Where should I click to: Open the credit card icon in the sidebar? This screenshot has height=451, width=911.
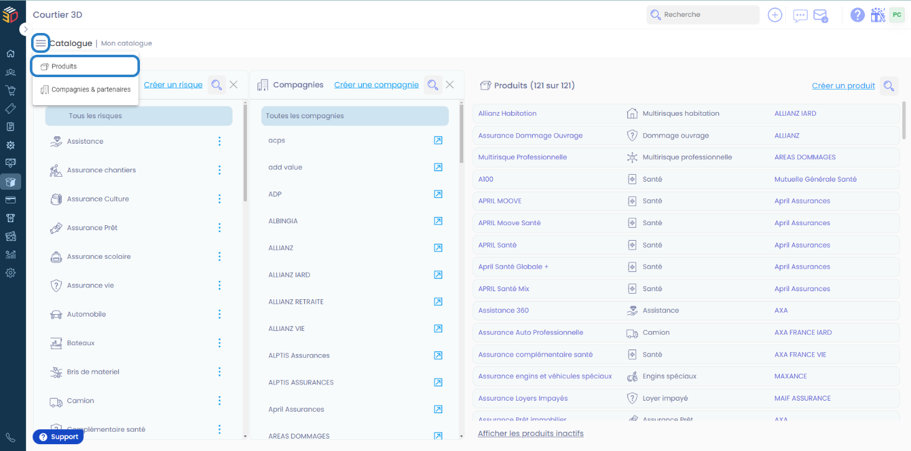point(11,200)
